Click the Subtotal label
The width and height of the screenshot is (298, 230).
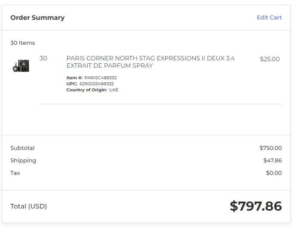(22, 148)
